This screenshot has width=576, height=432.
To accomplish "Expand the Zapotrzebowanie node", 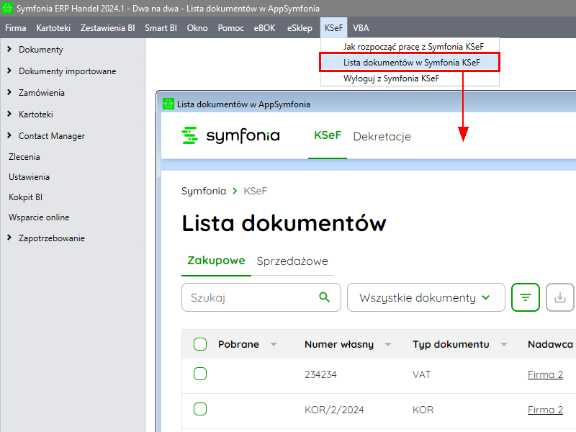I will click(x=9, y=238).
